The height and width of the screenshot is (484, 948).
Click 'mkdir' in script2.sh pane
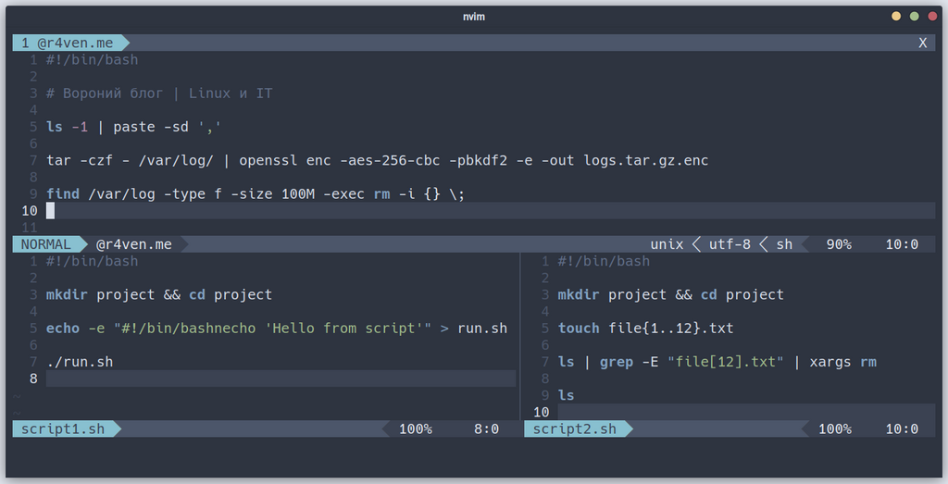578,295
